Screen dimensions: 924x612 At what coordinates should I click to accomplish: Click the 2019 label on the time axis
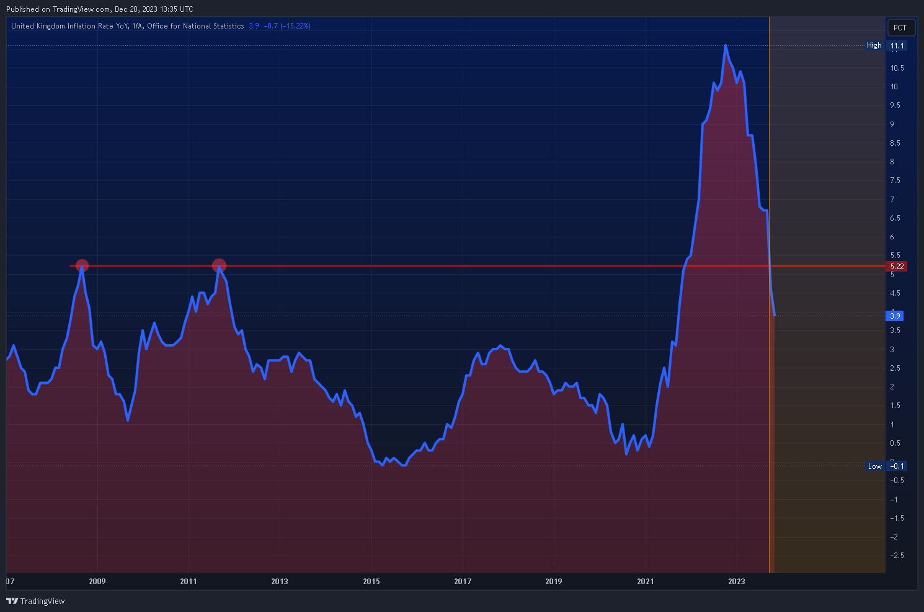tap(554, 582)
